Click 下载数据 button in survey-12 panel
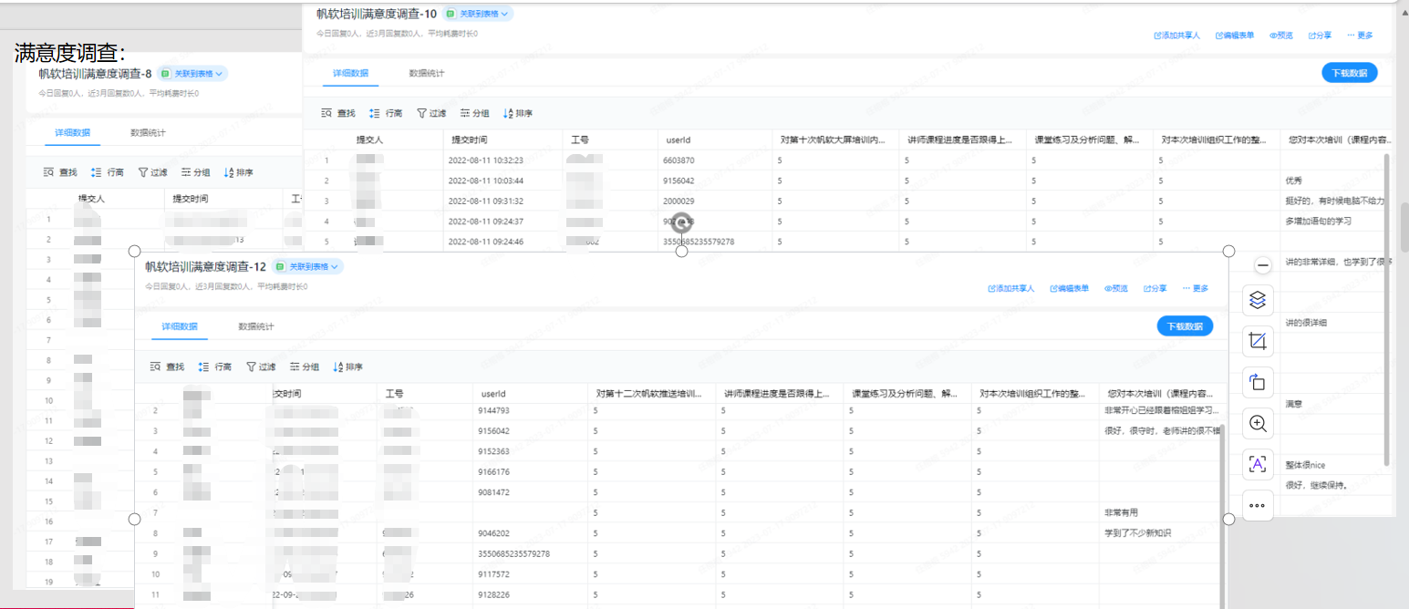This screenshot has width=1409, height=609. 1185,326
